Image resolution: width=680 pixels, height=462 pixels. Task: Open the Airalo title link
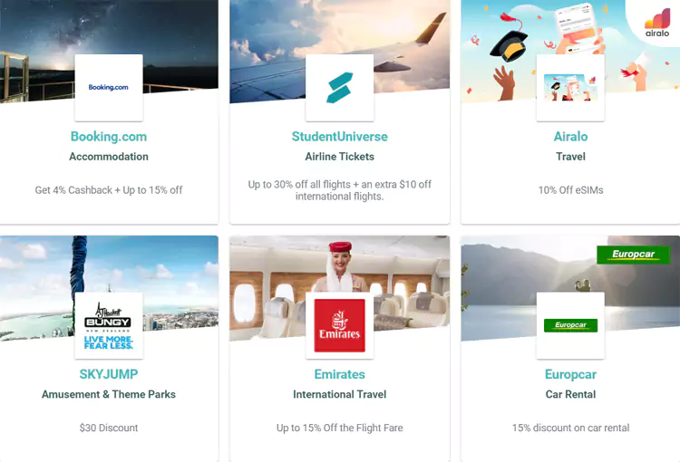(570, 137)
